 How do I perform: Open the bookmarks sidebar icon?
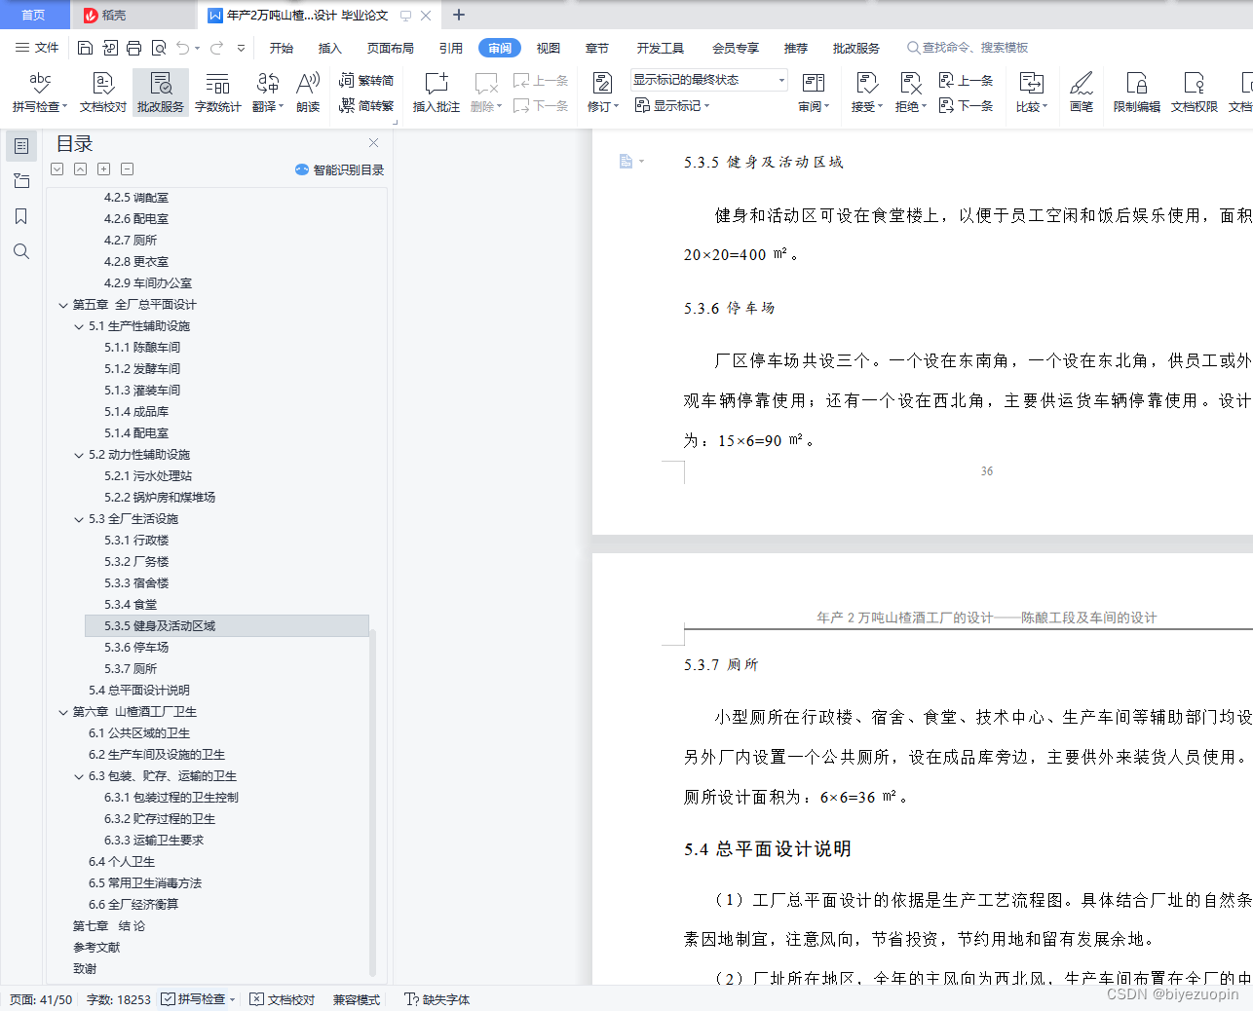point(21,216)
